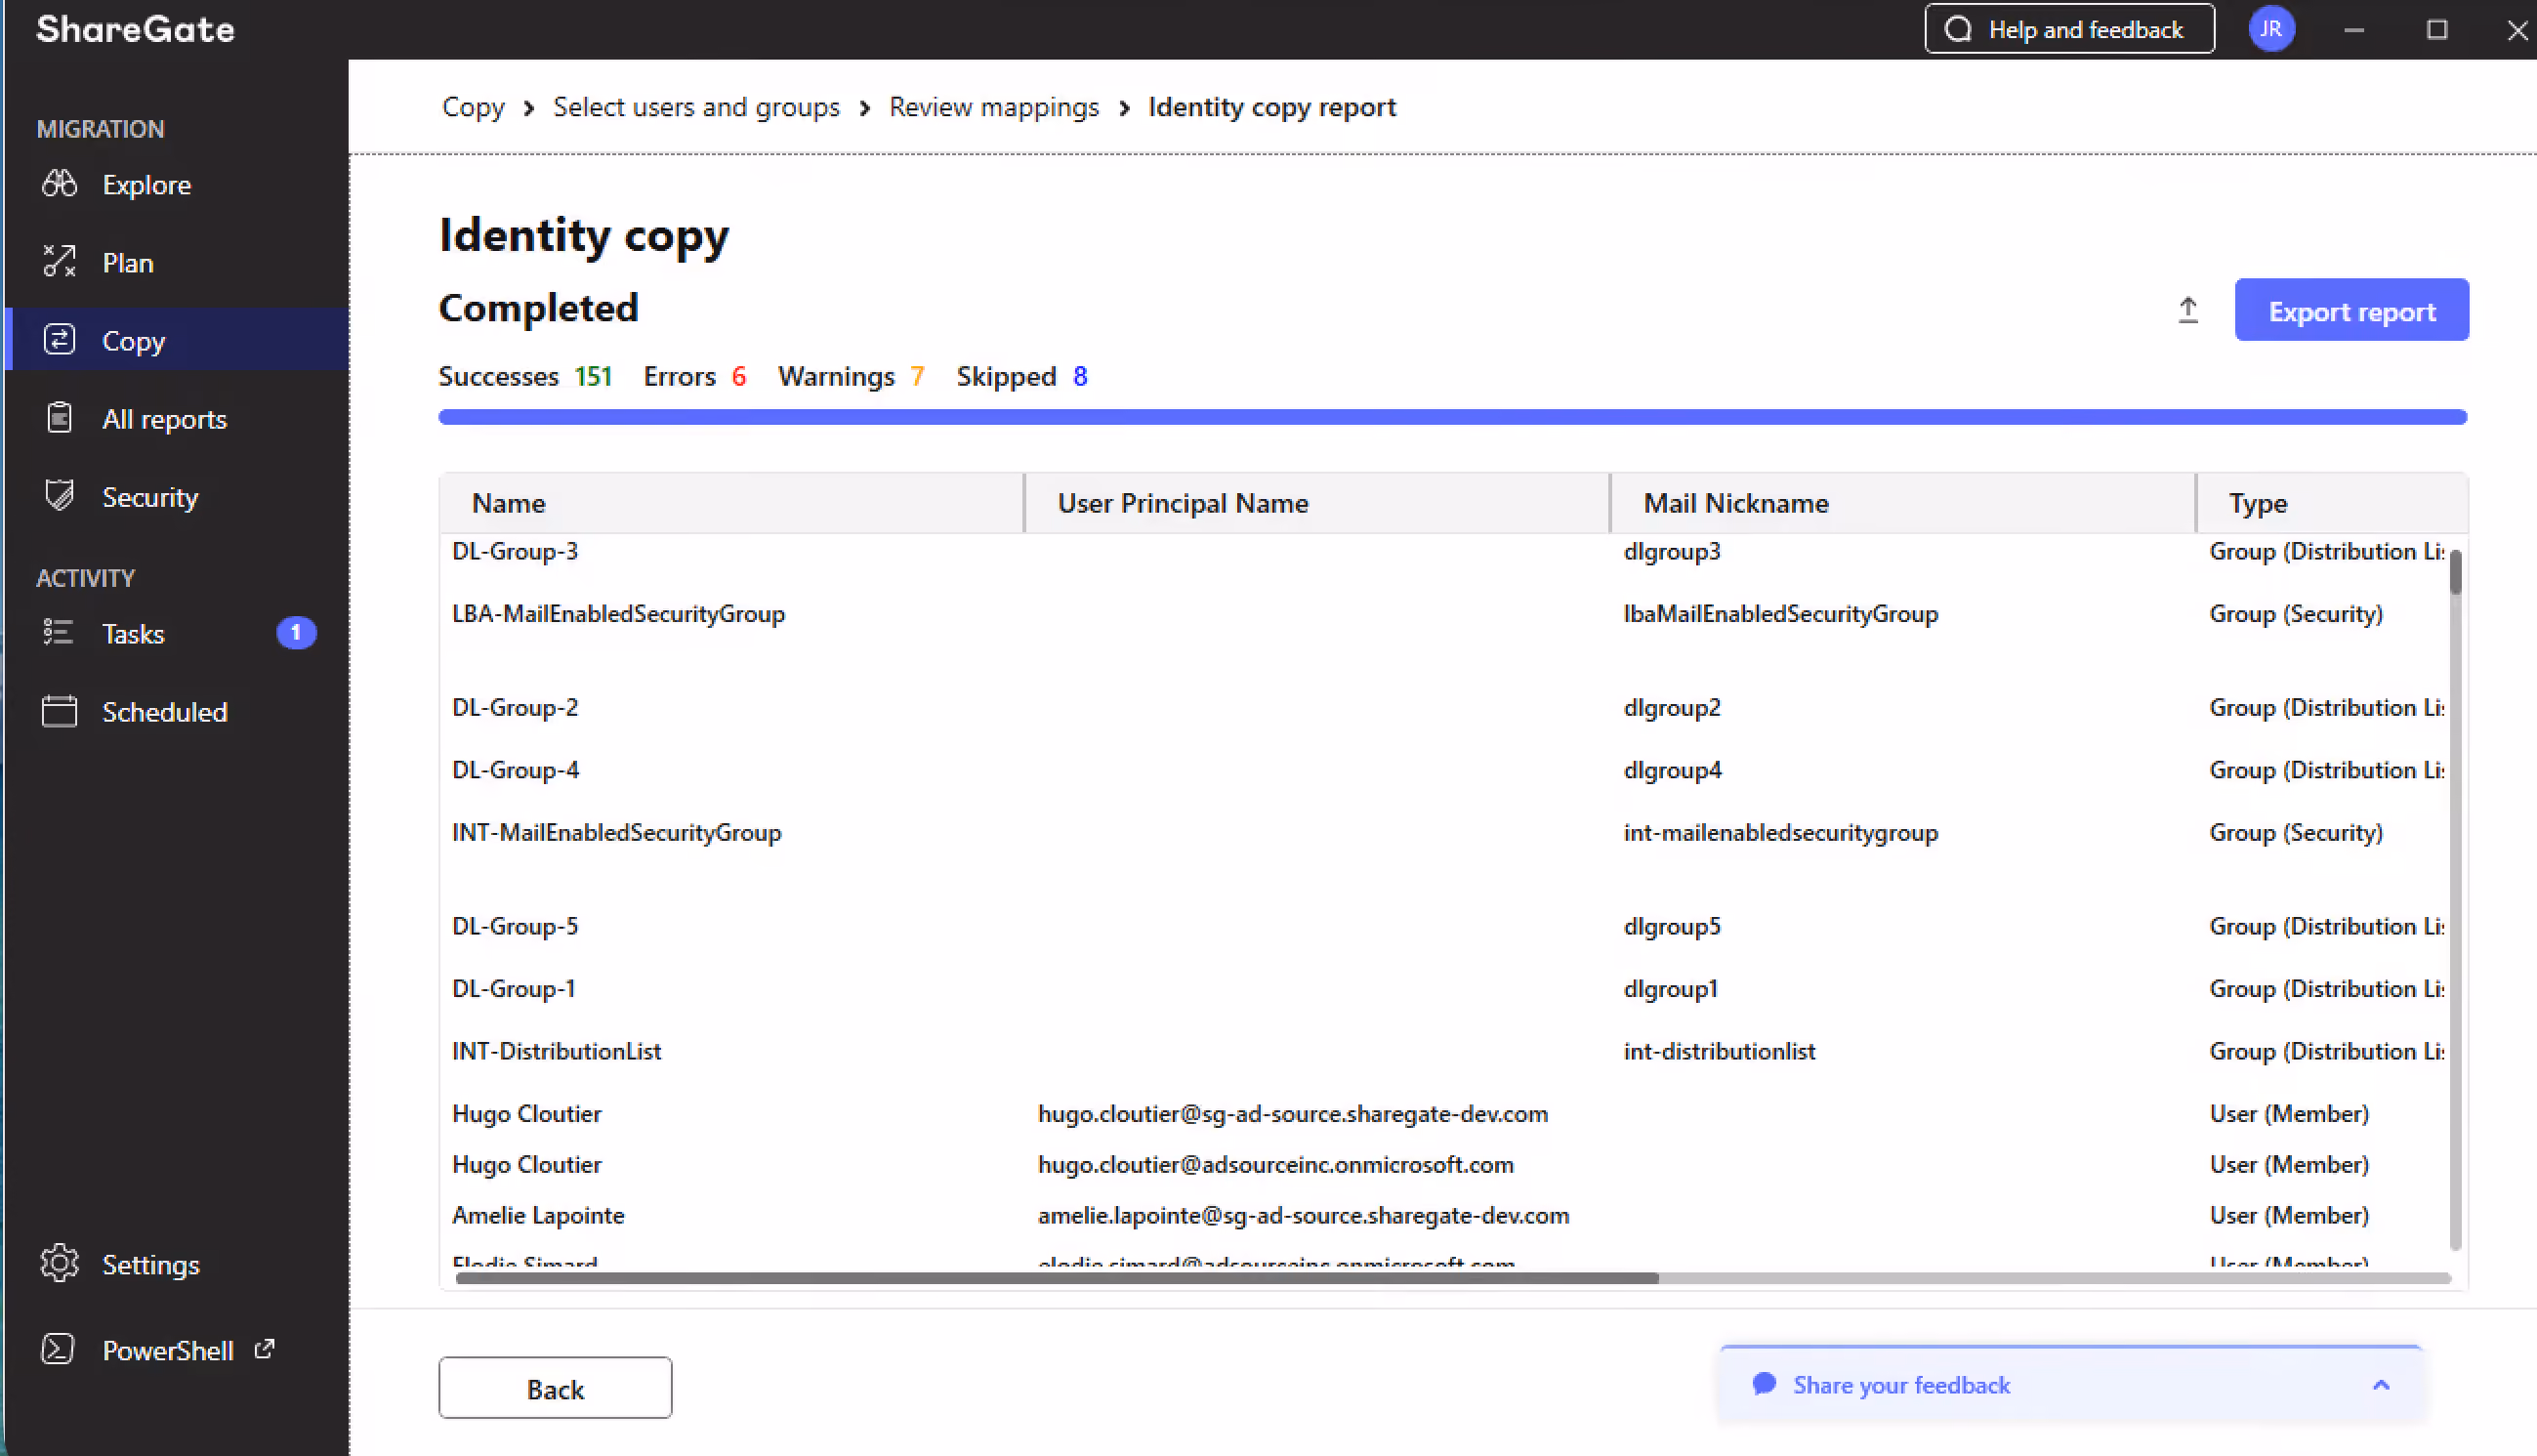Click hugo.cloutier@sg-ad-source.sharegate-dev.com cell
Image resolution: width=2537 pixels, height=1456 pixels.
click(1293, 1113)
